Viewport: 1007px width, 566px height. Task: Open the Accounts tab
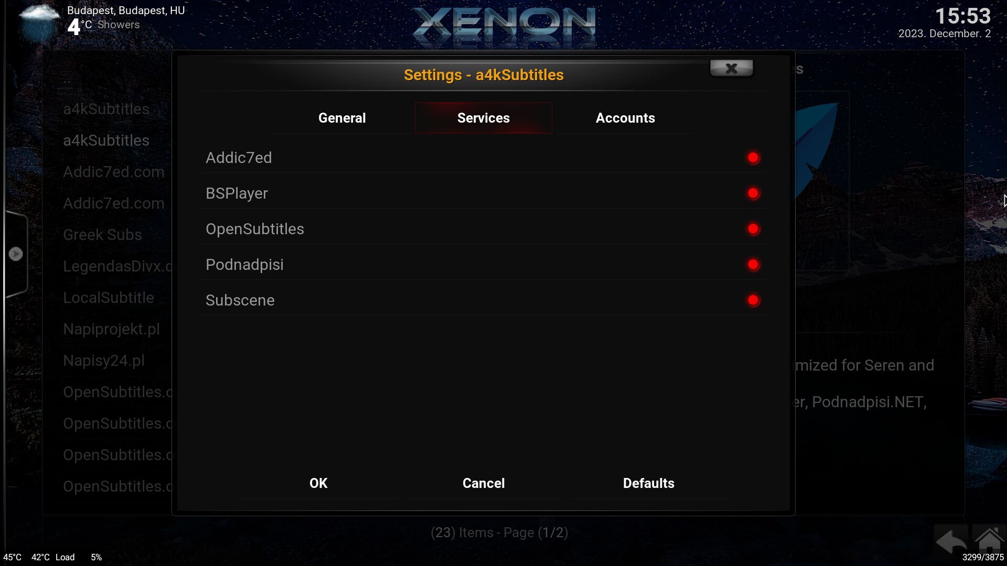click(625, 118)
